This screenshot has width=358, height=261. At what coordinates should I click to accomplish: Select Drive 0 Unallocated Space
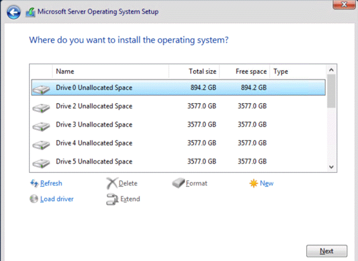179,87
